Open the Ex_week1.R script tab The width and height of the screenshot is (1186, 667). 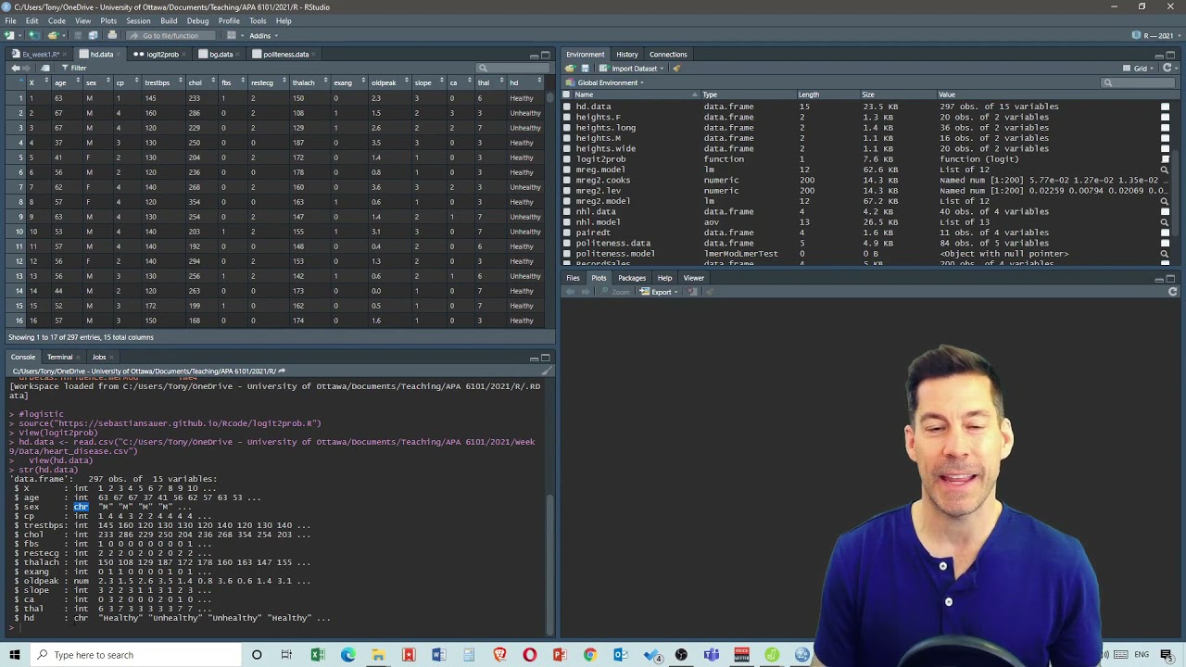[41, 55]
